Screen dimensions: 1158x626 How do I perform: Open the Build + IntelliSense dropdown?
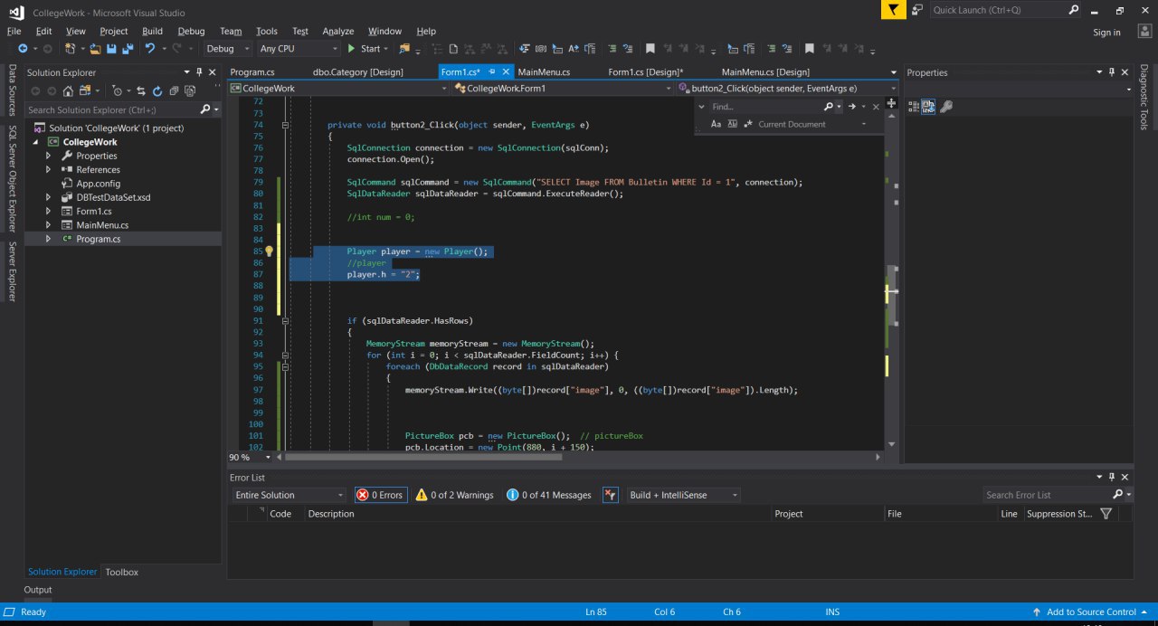coord(684,495)
